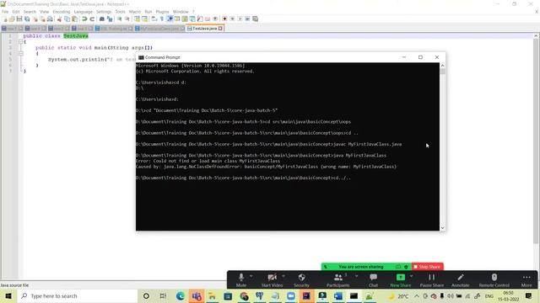Switch to the MyFirstJavaClass.java tab

tap(159, 29)
